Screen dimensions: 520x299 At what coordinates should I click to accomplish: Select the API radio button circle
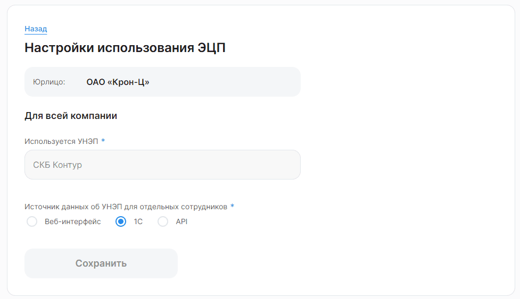point(163,221)
